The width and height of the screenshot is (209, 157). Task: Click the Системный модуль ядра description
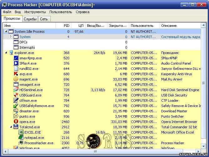[x=181, y=37]
